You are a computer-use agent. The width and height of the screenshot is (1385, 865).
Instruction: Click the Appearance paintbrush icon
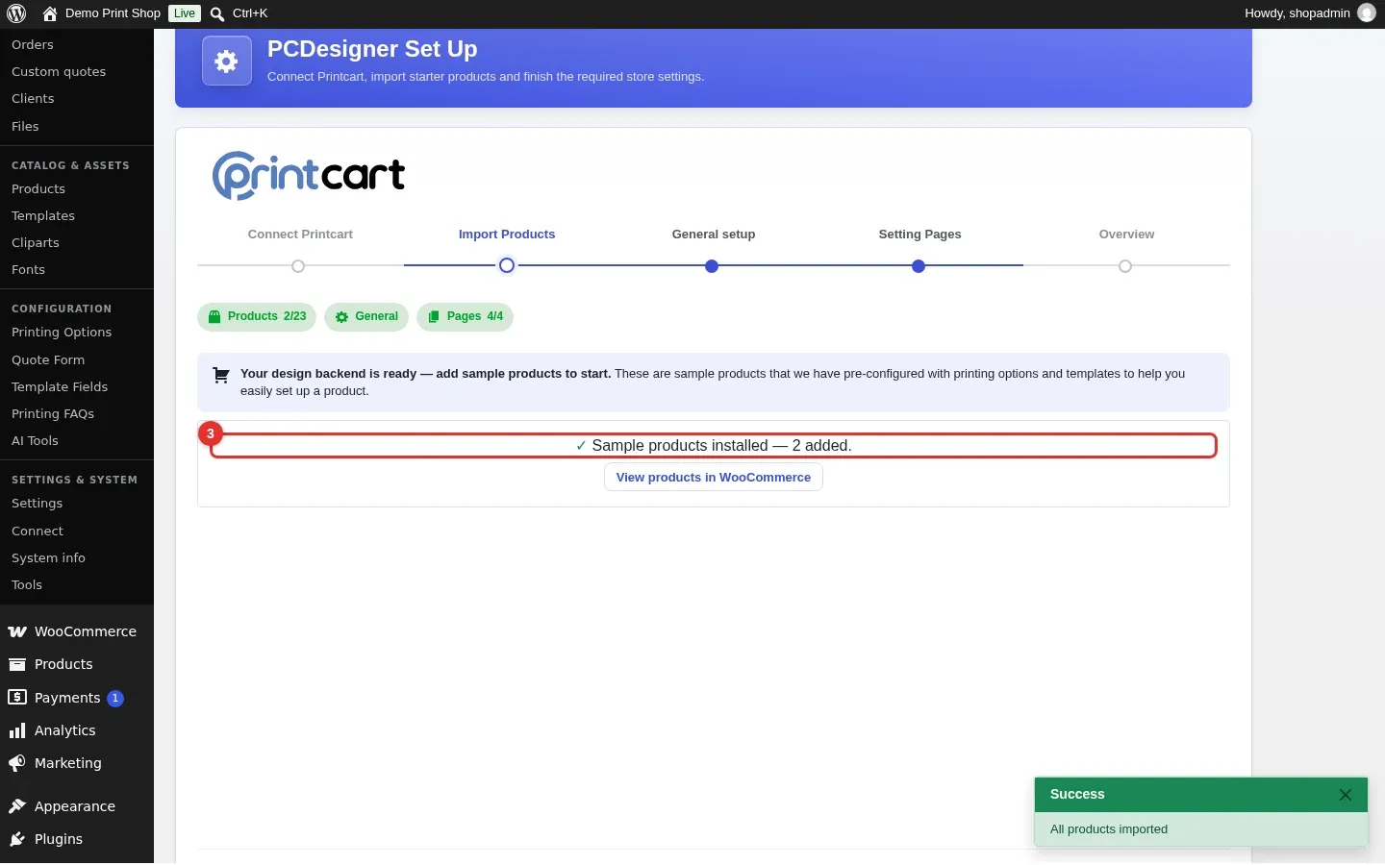(17, 806)
